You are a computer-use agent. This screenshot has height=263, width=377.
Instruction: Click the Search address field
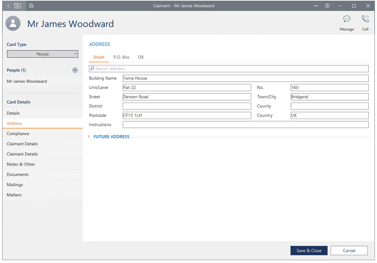(228, 69)
